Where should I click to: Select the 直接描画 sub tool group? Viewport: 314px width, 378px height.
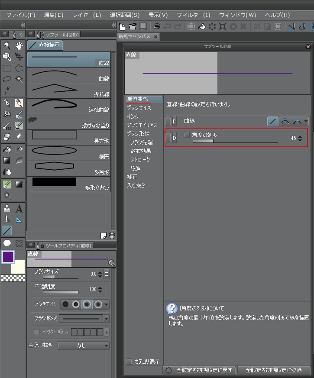45,45
